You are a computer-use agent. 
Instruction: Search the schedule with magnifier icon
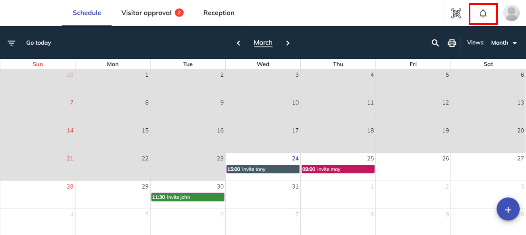point(435,43)
